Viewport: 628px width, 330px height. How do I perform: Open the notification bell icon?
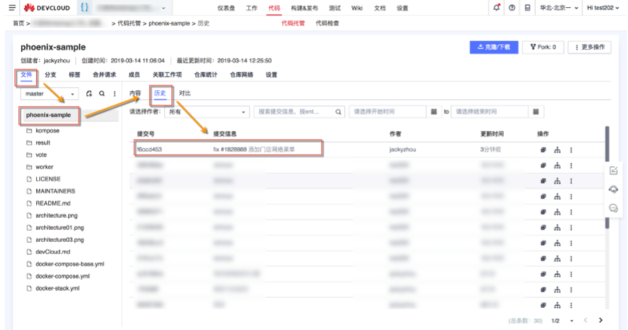[497, 8]
